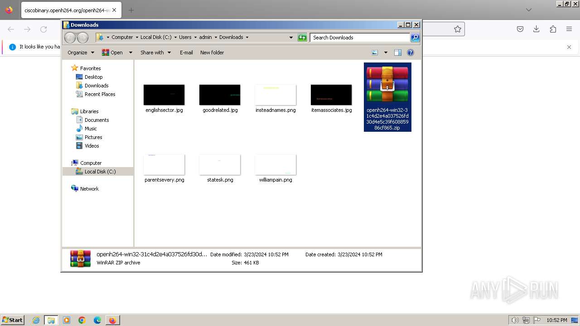Click Computer breadcrumb in address bar
This screenshot has width=580, height=326.
coord(122,38)
